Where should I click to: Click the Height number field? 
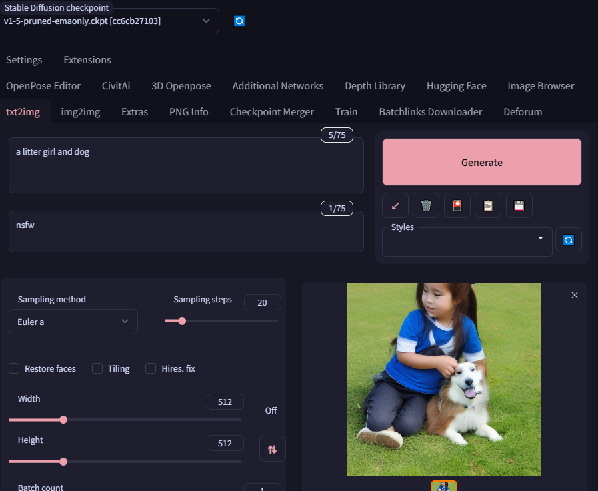(225, 443)
